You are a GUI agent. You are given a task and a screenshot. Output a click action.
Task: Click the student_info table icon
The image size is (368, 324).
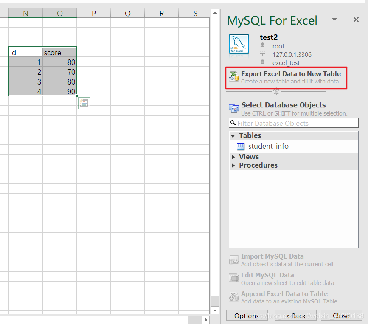point(241,146)
